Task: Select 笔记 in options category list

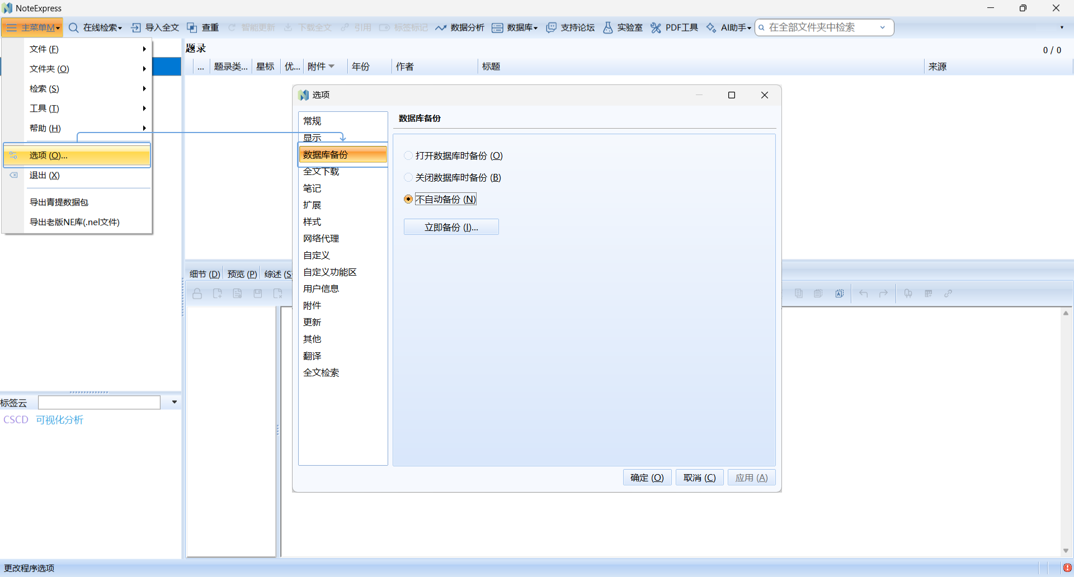Action: coord(343,188)
